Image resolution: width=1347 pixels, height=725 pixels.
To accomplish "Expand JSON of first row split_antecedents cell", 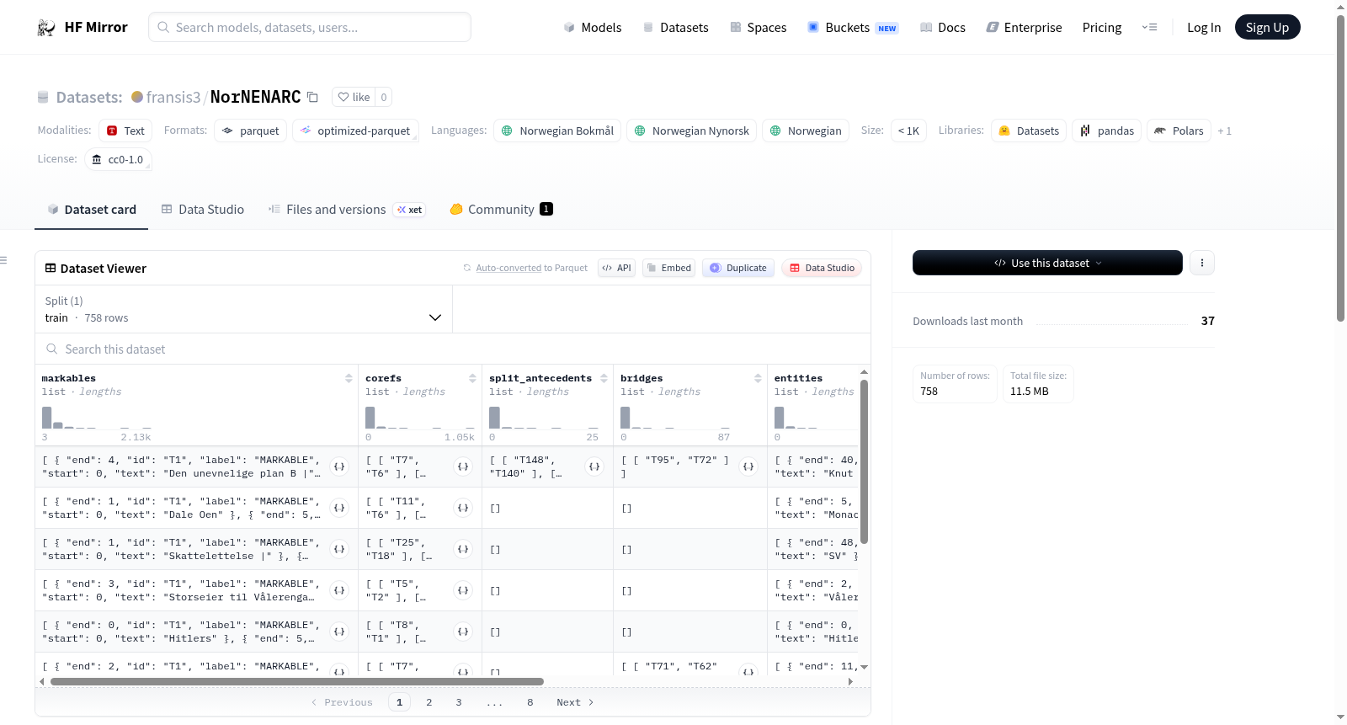I will pyautogui.click(x=594, y=466).
